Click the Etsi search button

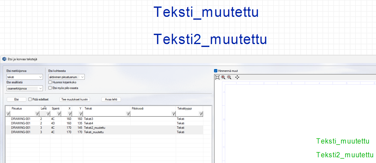(x=16, y=99)
